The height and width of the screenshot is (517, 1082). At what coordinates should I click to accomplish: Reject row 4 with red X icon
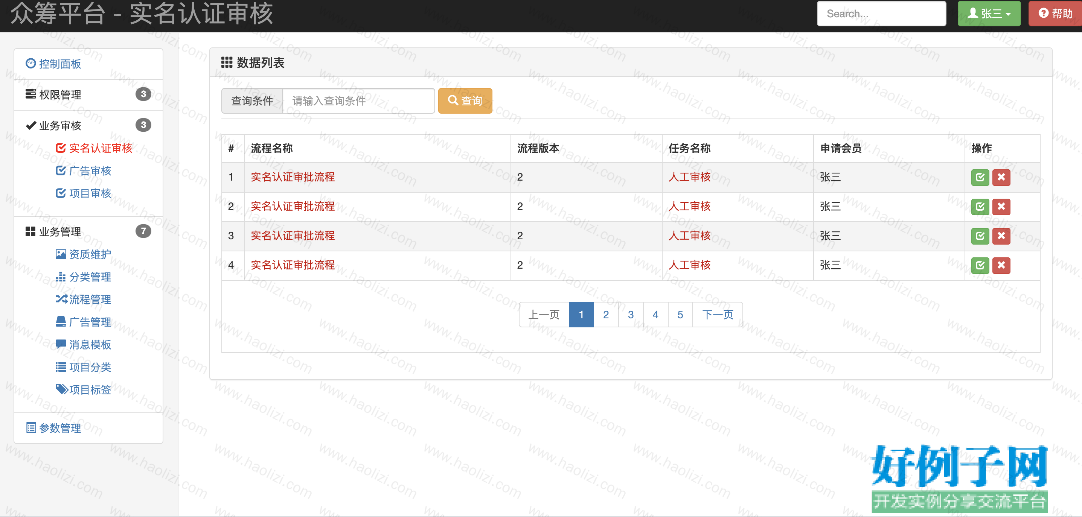1001,265
